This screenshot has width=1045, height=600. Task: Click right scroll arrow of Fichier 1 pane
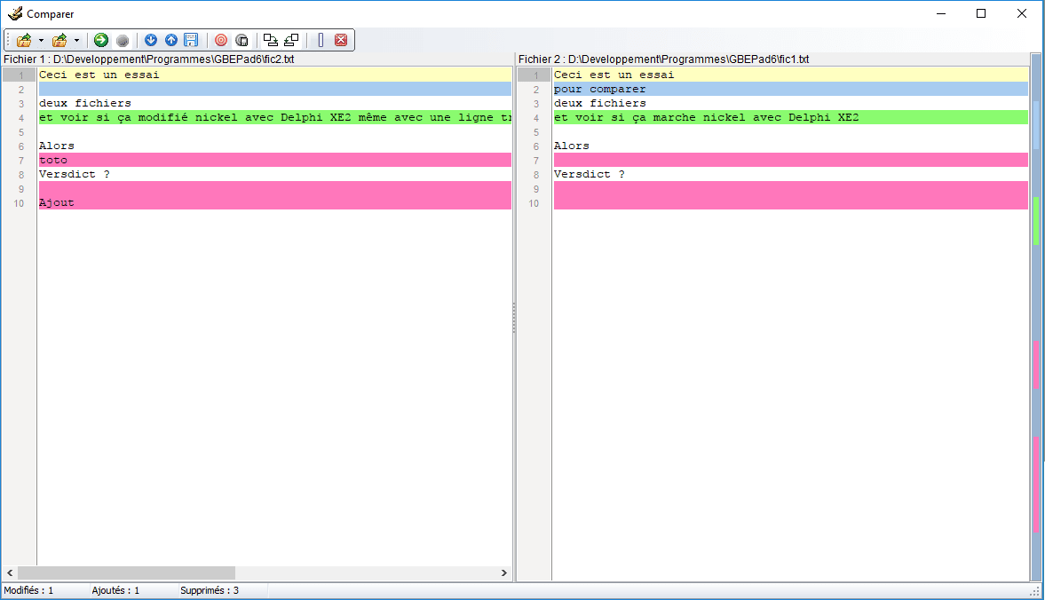point(503,572)
